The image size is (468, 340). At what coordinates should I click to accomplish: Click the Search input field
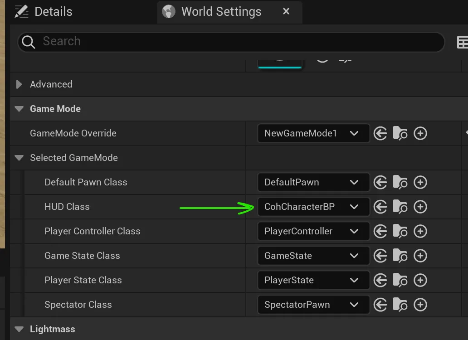coord(236,42)
